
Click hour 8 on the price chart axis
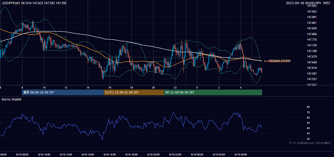[22, 87]
